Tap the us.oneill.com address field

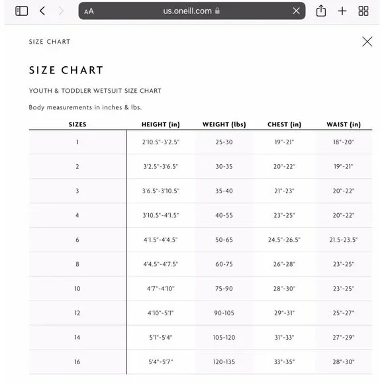pyautogui.click(x=192, y=11)
